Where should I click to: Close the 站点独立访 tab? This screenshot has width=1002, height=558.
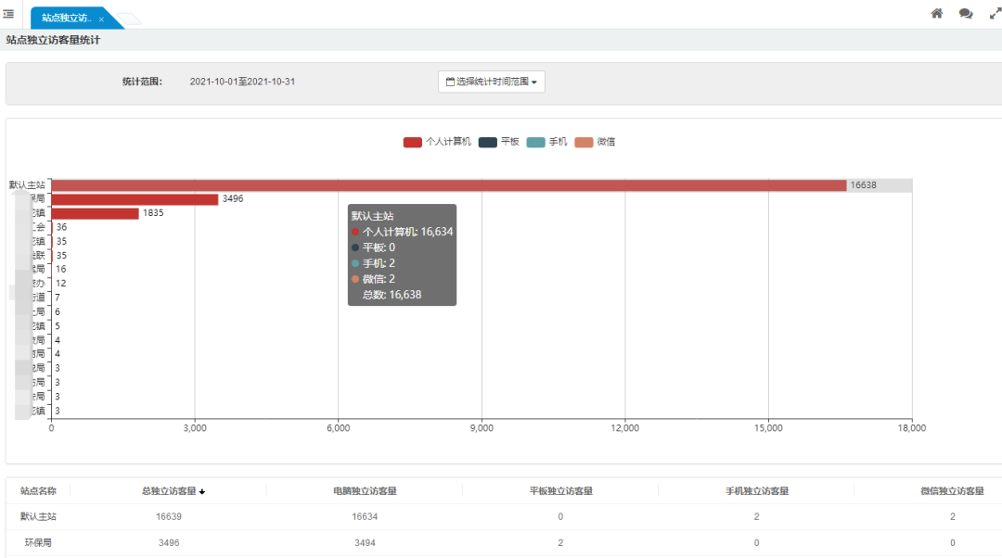(101, 19)
